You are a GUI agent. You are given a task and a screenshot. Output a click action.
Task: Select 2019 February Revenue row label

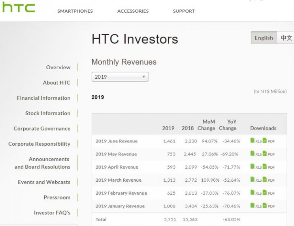click(121, 193)
